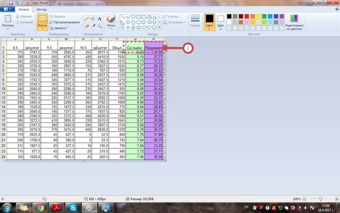Pick the red color swatch

[247, 16]
